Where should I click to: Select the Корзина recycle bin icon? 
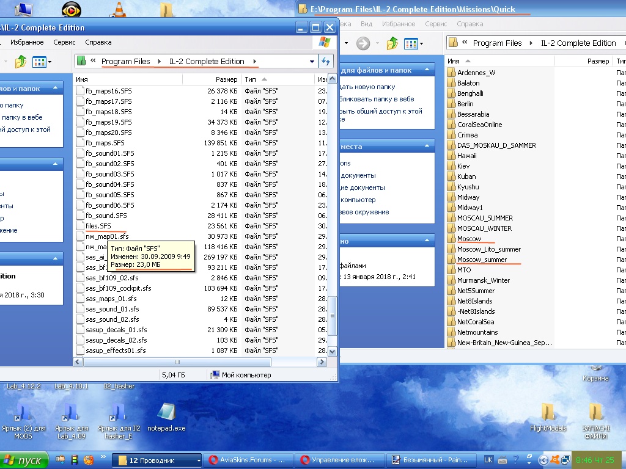[595, 374]
